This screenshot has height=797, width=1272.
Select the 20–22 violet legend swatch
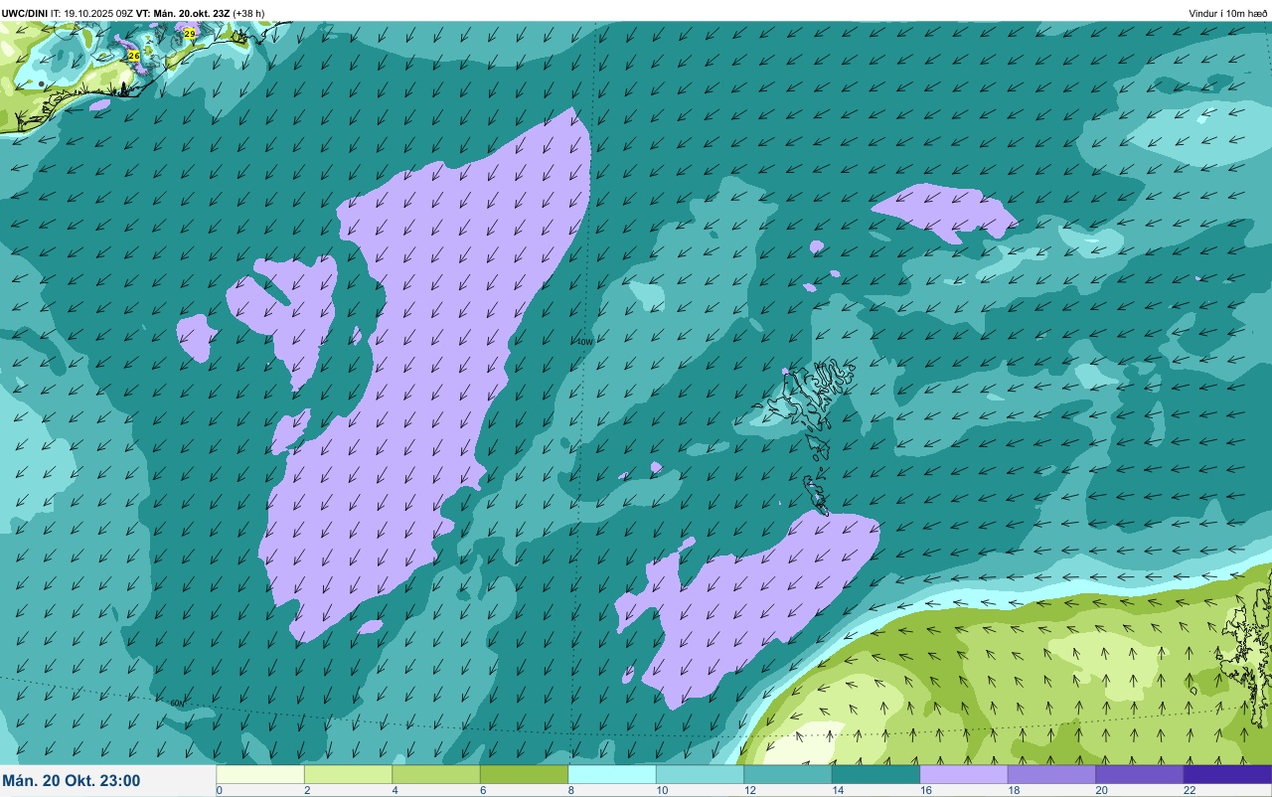pyautogui.click(x=1140, y=774)
